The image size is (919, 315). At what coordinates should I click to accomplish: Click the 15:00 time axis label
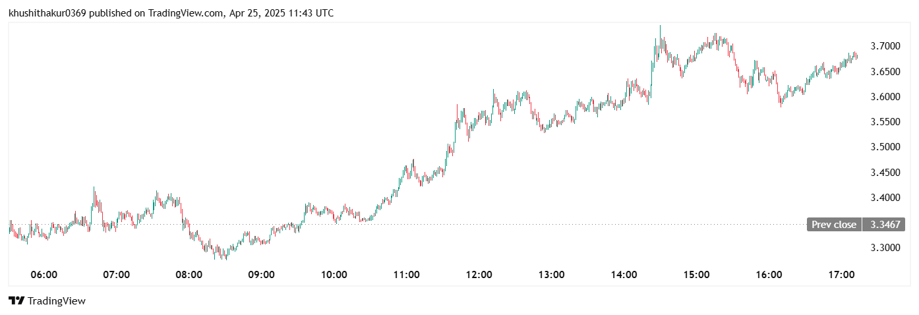[x=697, y=275]
